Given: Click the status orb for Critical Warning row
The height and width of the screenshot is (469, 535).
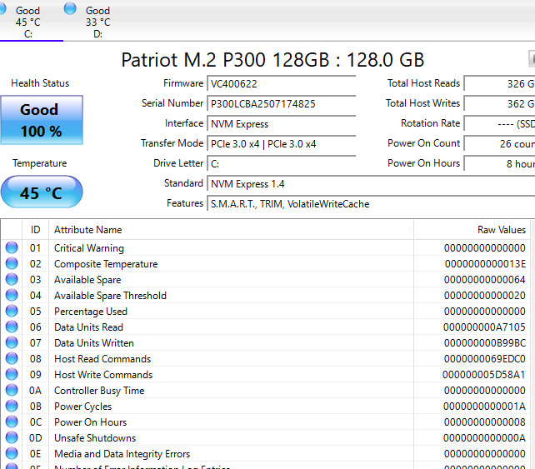Looking at the screenshot, I should click(x=12, y=247).
